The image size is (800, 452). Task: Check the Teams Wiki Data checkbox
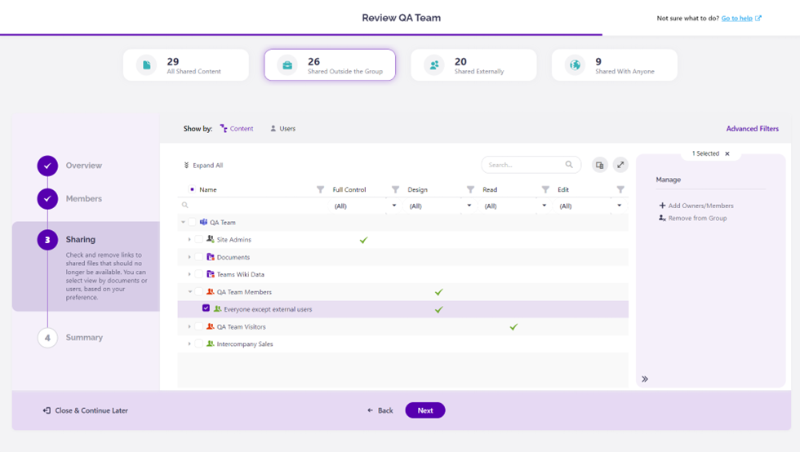pyautogui.click(x=199, y=274)
